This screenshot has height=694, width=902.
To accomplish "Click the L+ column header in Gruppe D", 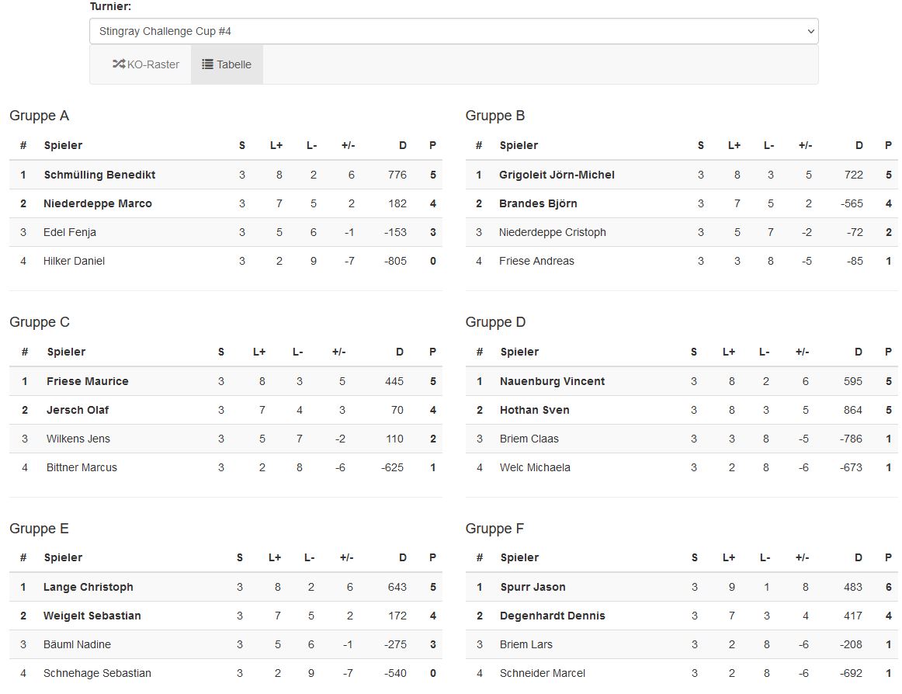I will pyautogui.click(x=729, y=352).
